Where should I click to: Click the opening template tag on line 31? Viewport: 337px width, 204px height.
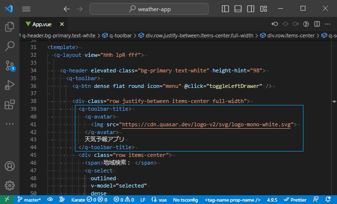[63, 47]
